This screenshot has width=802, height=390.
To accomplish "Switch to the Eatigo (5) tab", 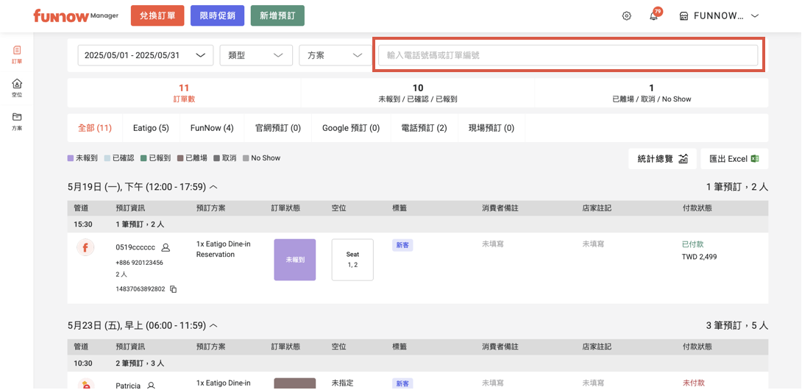I will point(151,128).
